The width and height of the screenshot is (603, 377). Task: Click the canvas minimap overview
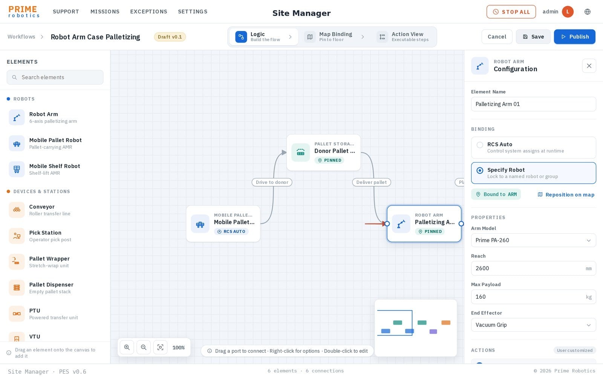(x=416, y=328)
